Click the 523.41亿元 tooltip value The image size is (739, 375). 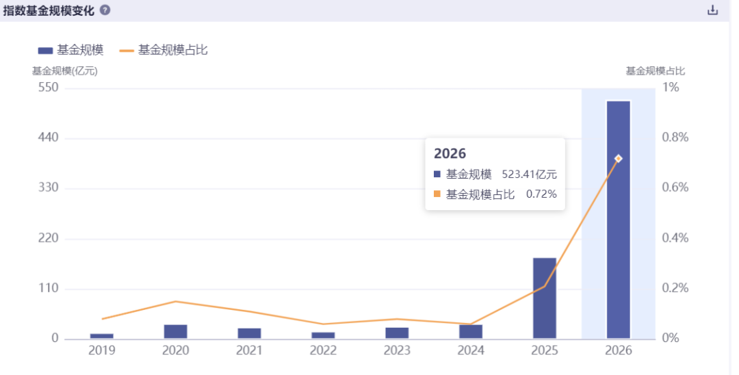[x=529, y=174]
